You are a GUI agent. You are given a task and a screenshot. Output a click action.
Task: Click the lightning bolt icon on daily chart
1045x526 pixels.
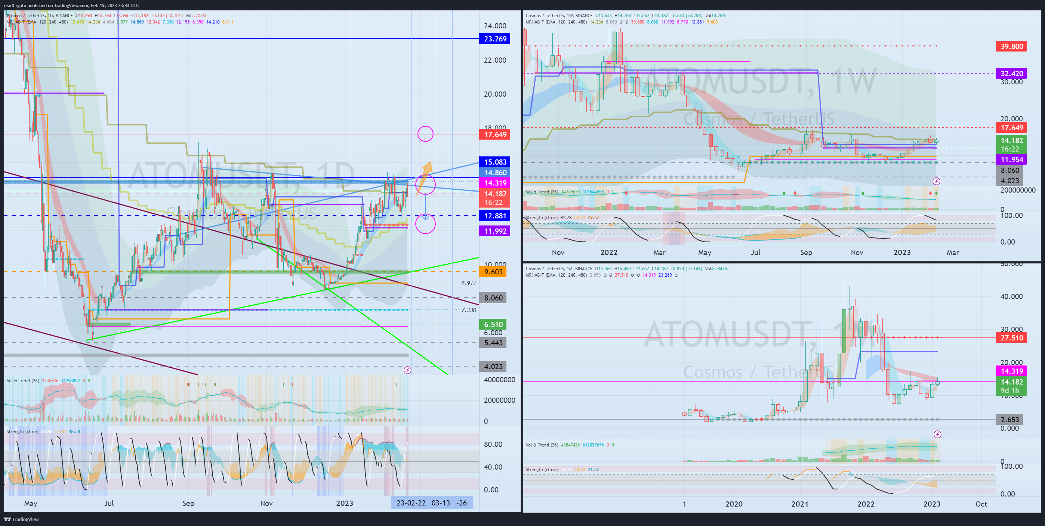click(x=407, y=370)
